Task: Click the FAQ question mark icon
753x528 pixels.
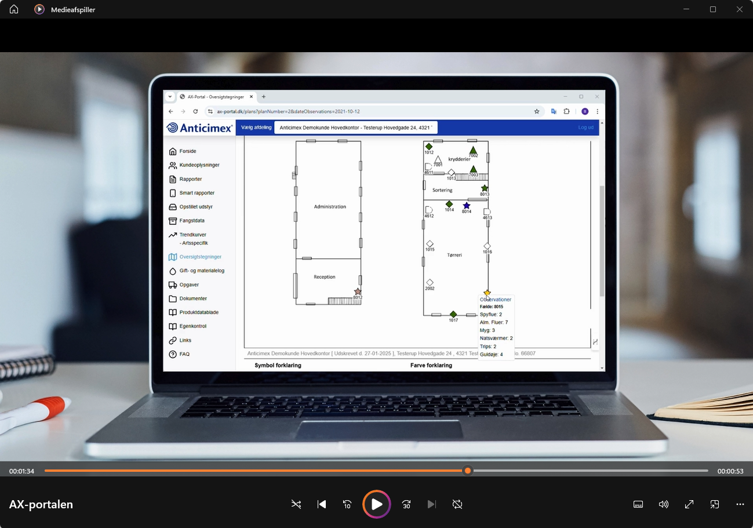Action: pyautogui.click(x=173, y=354)
